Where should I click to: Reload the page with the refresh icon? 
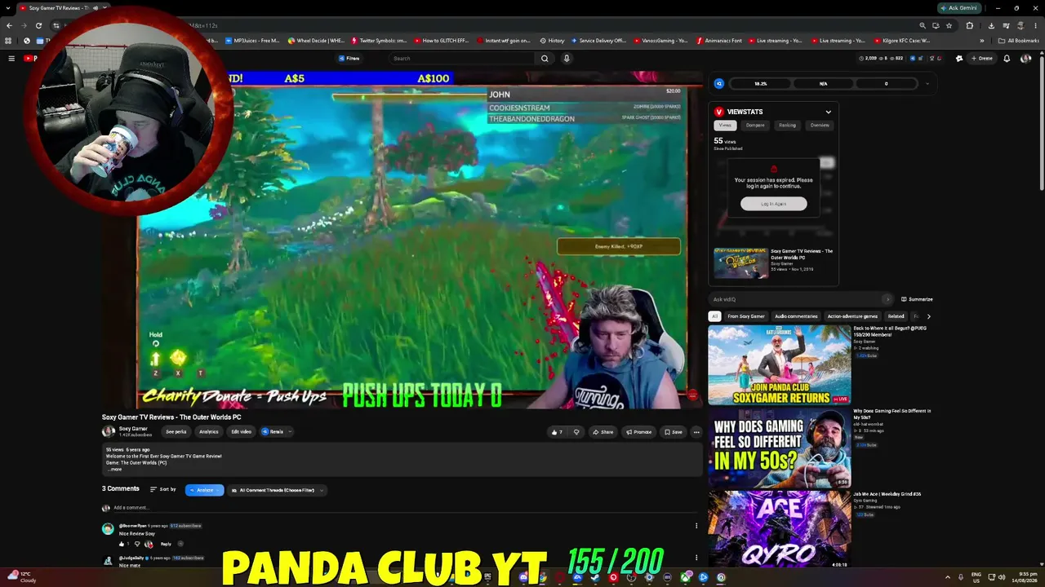(38, 25)
